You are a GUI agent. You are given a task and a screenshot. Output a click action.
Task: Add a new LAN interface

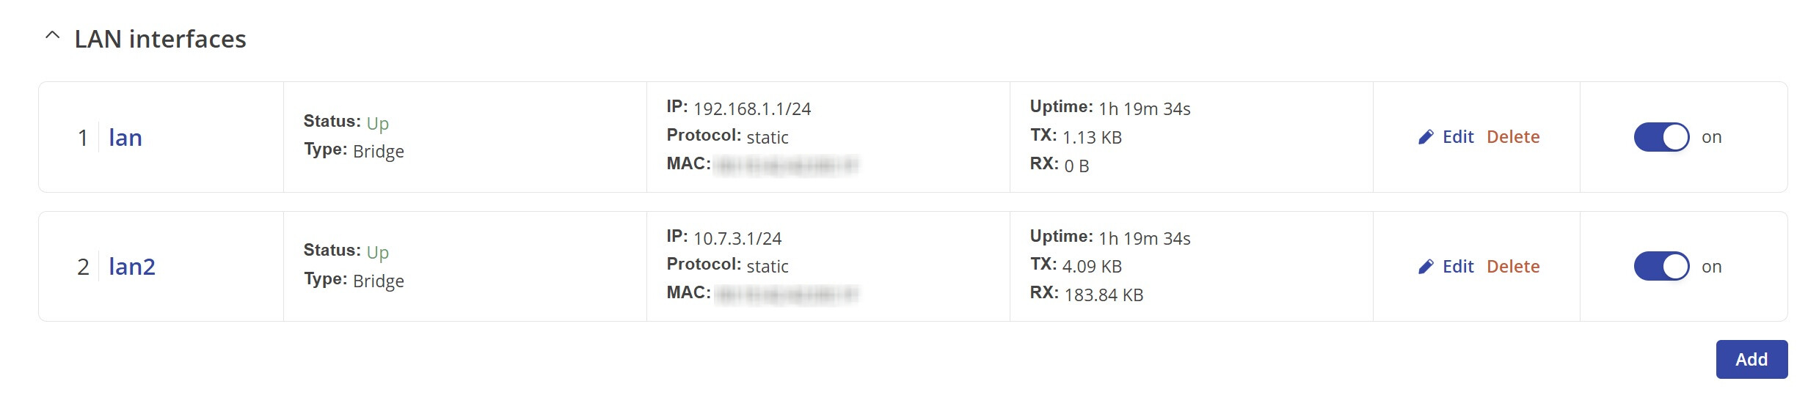click(1751, 360)
